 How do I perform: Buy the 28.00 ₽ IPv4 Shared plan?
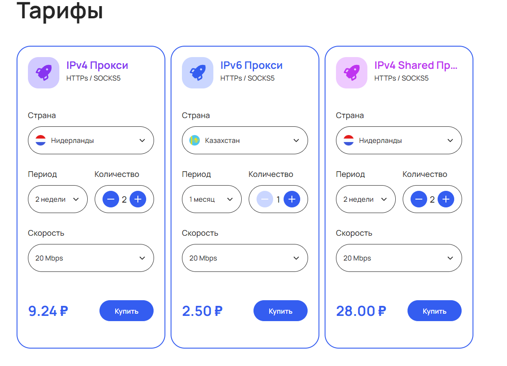click(x=435, y=311)
